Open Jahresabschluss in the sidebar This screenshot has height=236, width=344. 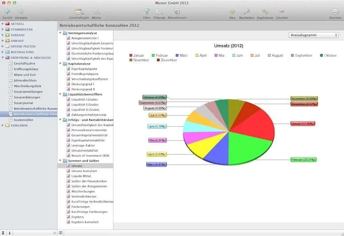click(x=25, y=80)
